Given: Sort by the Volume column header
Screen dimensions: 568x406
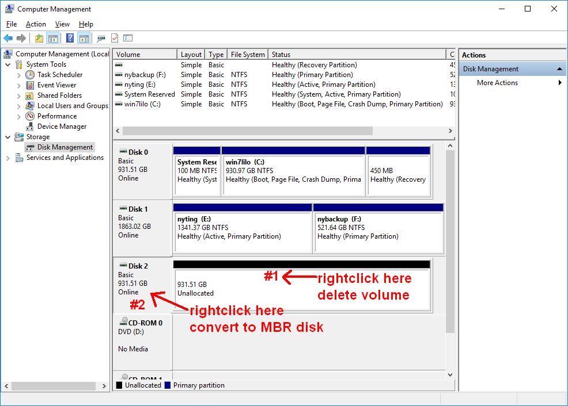Looking at the screenshot, I should 145,54.
